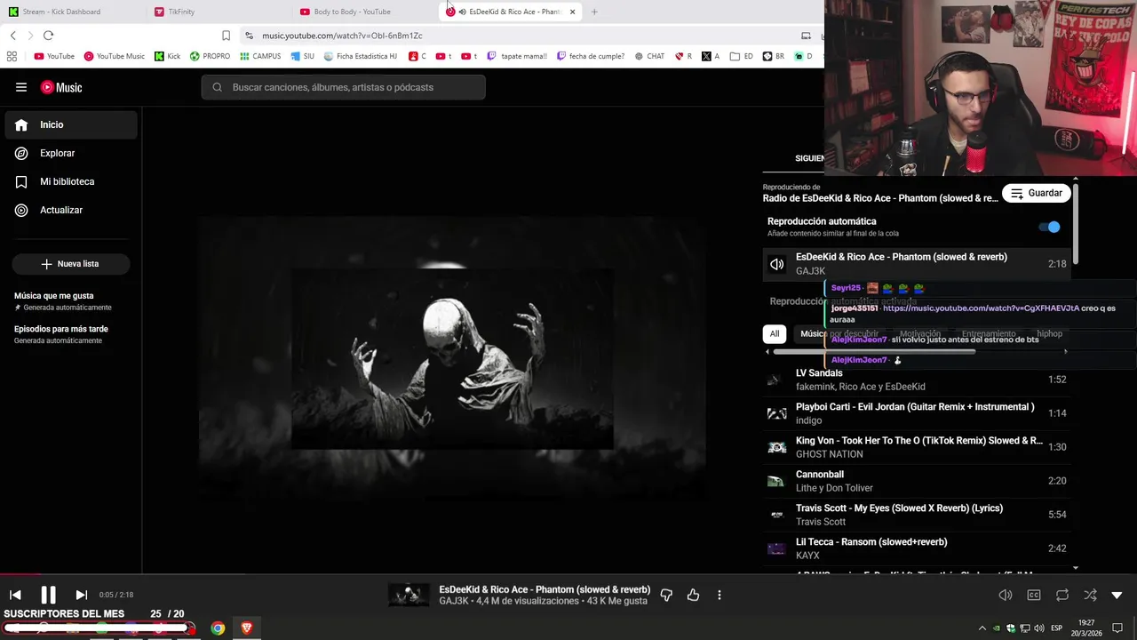Open the browser apps grid icon
This screenshot has width=1137, height=640.
point(12,56)
